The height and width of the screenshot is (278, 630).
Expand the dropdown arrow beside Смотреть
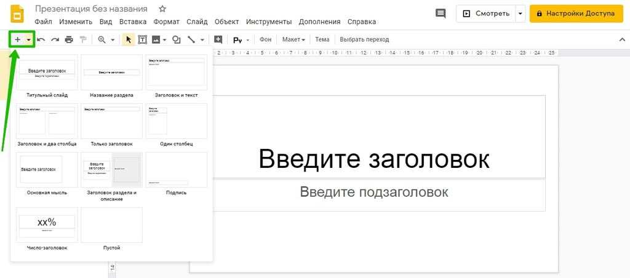520,13
